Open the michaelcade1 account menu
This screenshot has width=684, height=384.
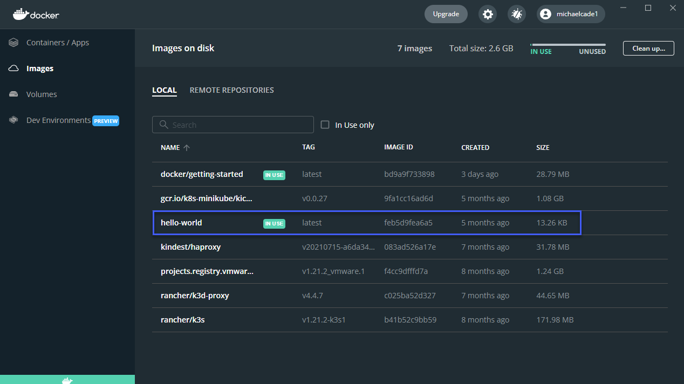(x=570, y=14)
